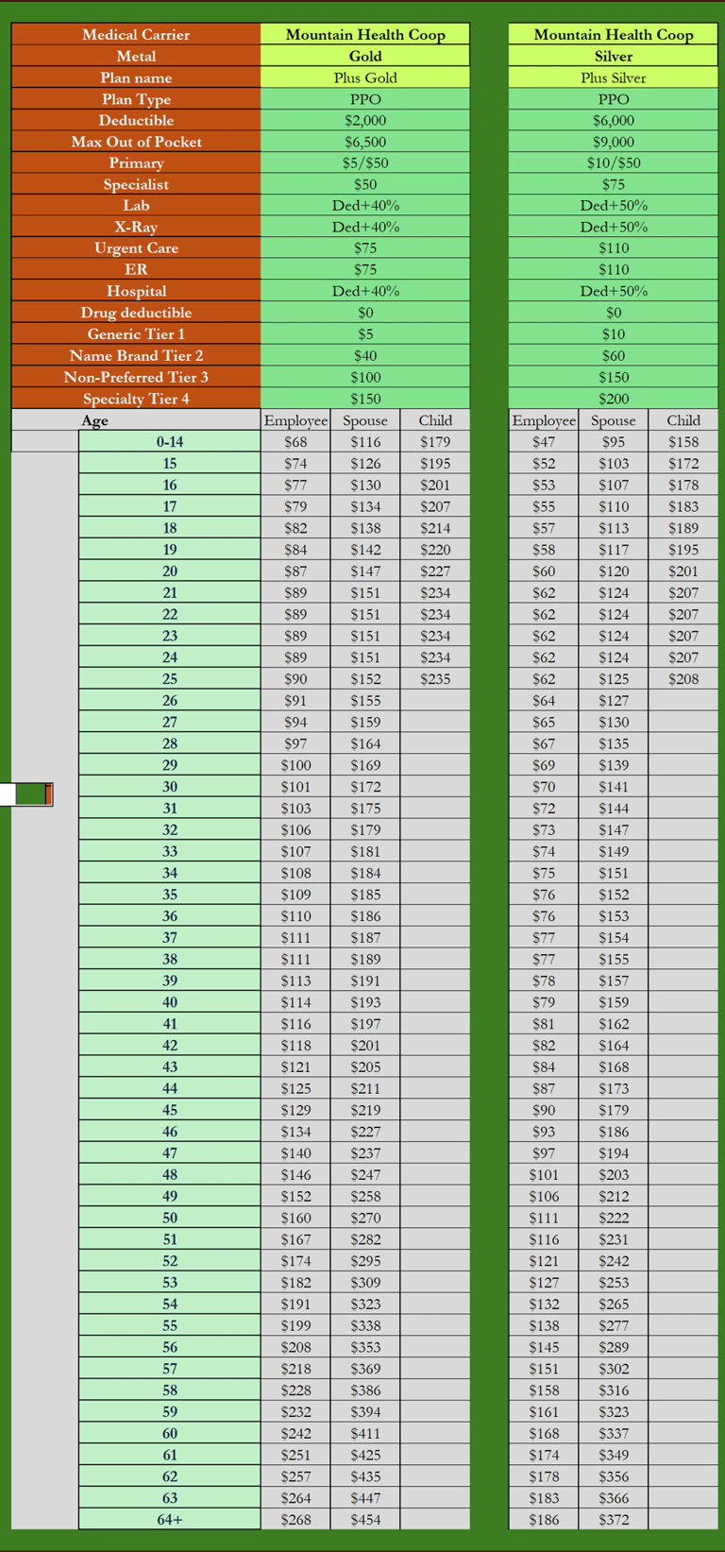Viewport: 725px width, 1552px height.
Task: Click the Gold plan's "Child" column header
Action: pos(435,420)
